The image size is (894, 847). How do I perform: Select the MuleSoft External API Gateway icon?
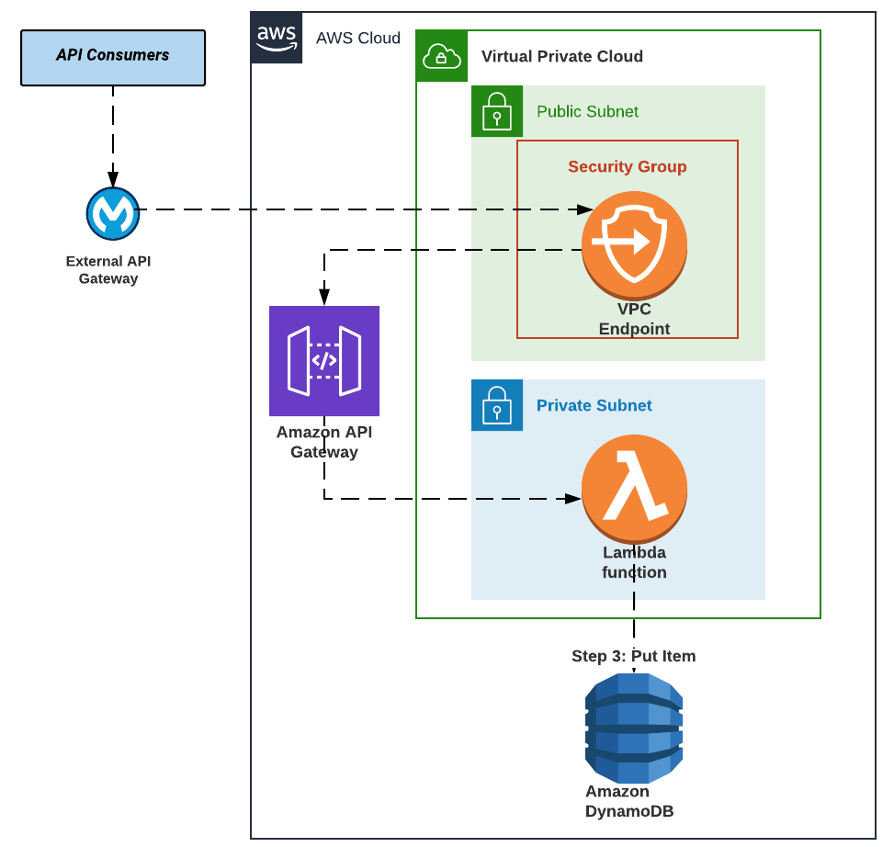point(111,212)
